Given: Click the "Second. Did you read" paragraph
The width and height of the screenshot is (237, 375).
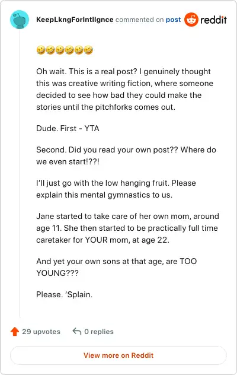Looking at the screenshot, I should [x=126, y=155].
